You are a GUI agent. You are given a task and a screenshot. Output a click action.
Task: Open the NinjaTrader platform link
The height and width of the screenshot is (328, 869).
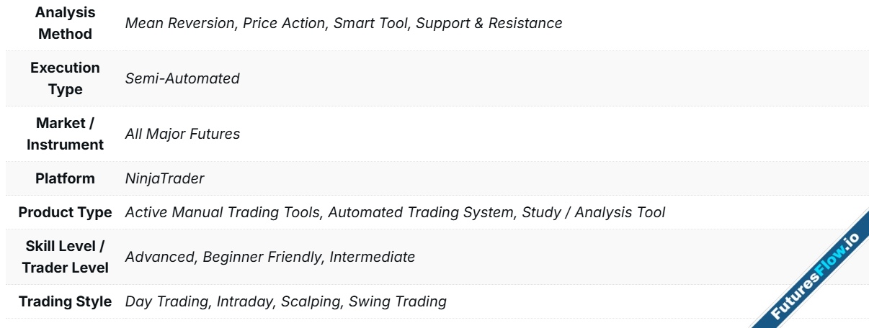164,178
